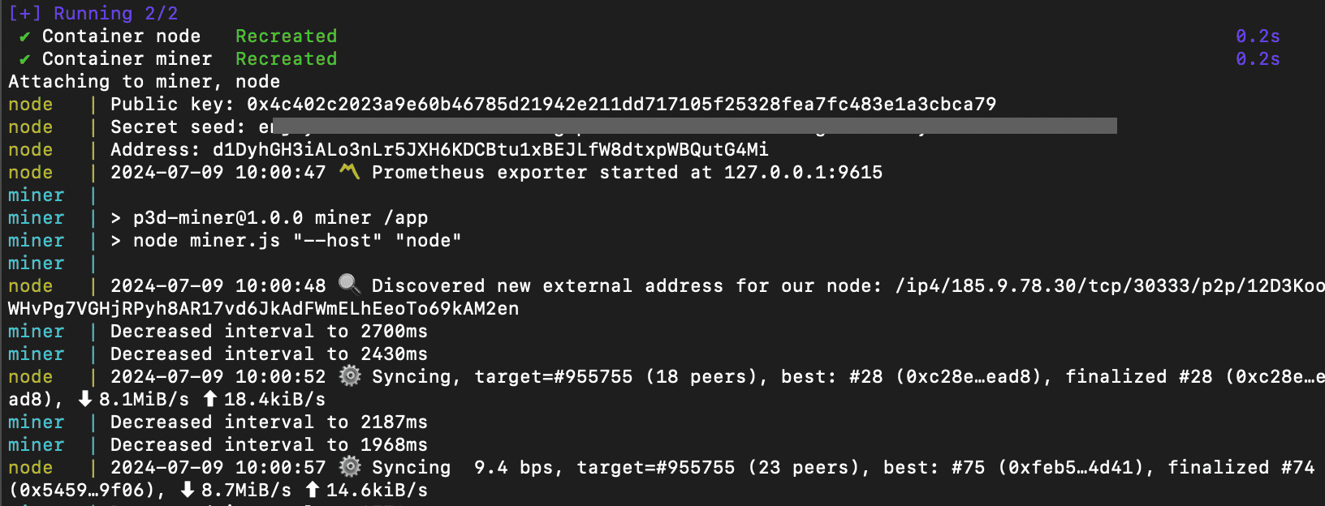Click the Recreated status for Container node

pyautogui.click(x=286, y=36)
